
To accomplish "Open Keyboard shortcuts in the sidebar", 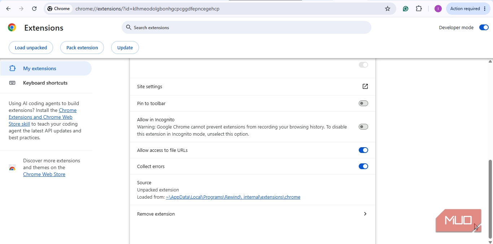I will 46,83.
